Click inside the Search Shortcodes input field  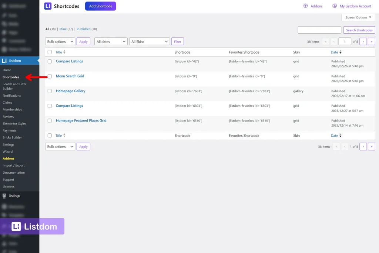pyautogui.click(x=319, y=30)
